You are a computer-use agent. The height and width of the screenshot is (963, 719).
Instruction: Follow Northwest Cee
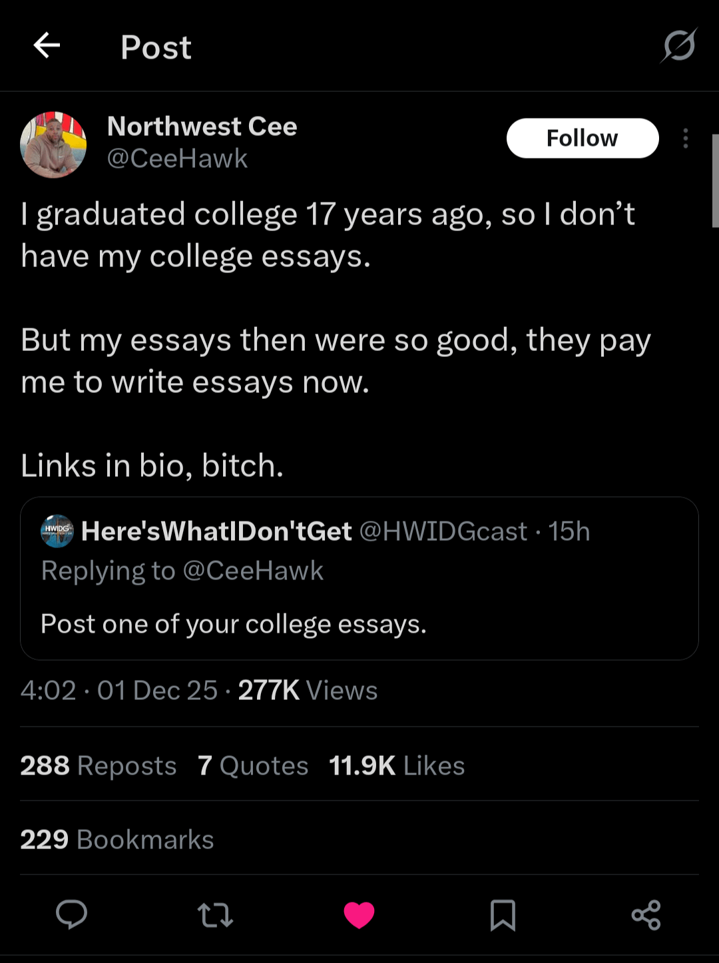[583, 139]
